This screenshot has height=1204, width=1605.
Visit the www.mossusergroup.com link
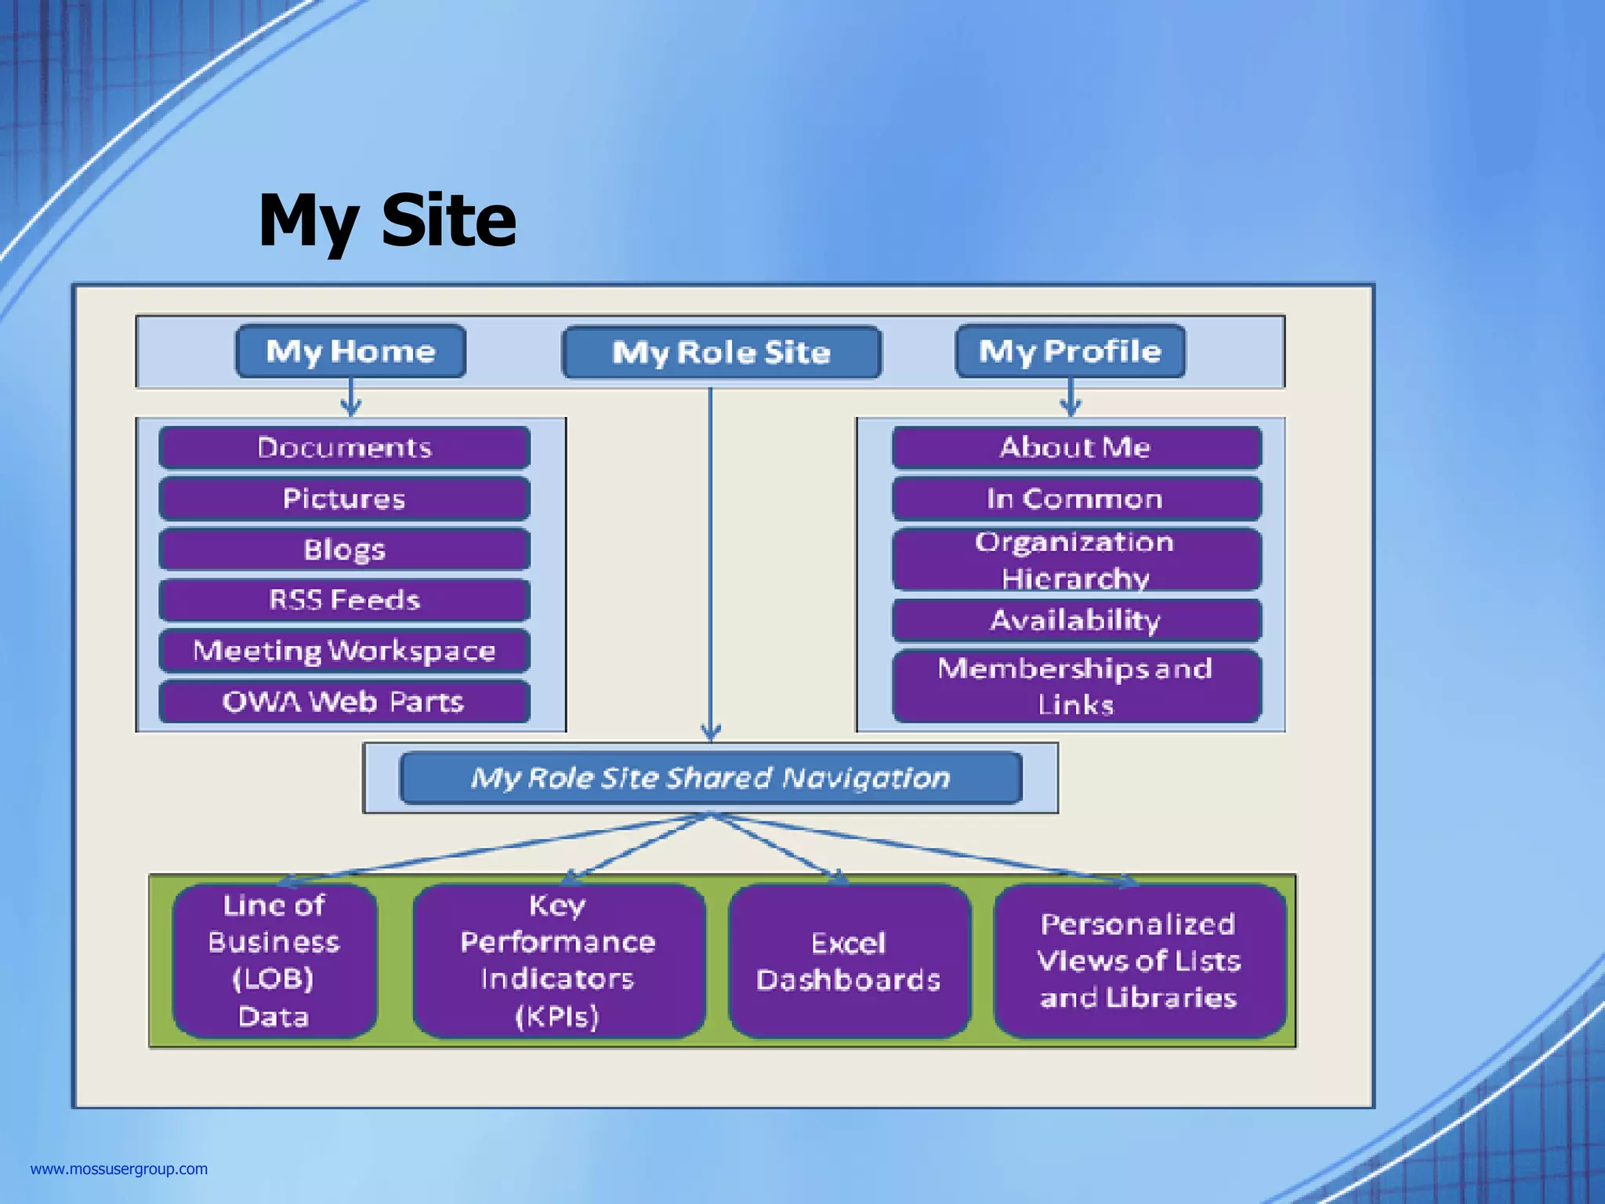[x=119, y=1169]
